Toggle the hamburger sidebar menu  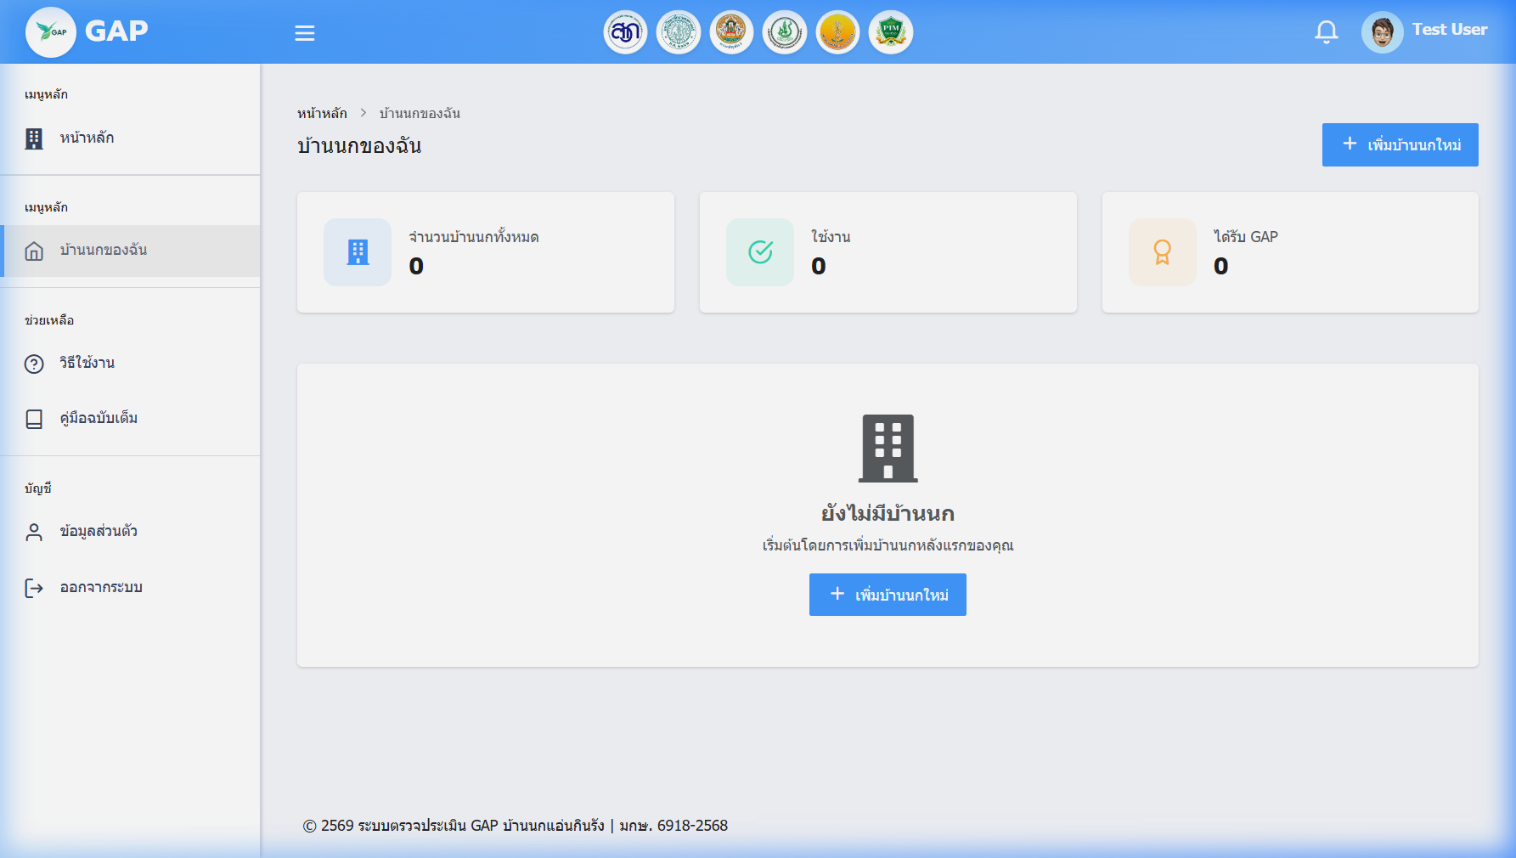[304, 33]
